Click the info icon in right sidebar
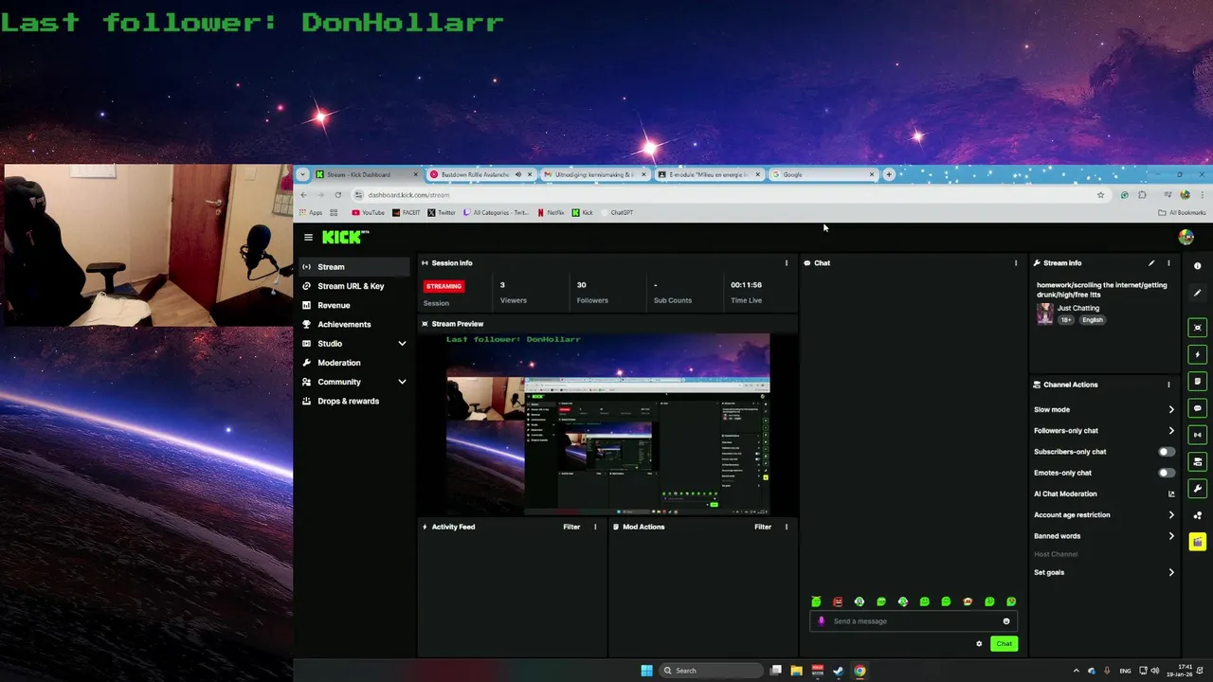This screenshot has height=682, width=1213. coord(1198,266)
